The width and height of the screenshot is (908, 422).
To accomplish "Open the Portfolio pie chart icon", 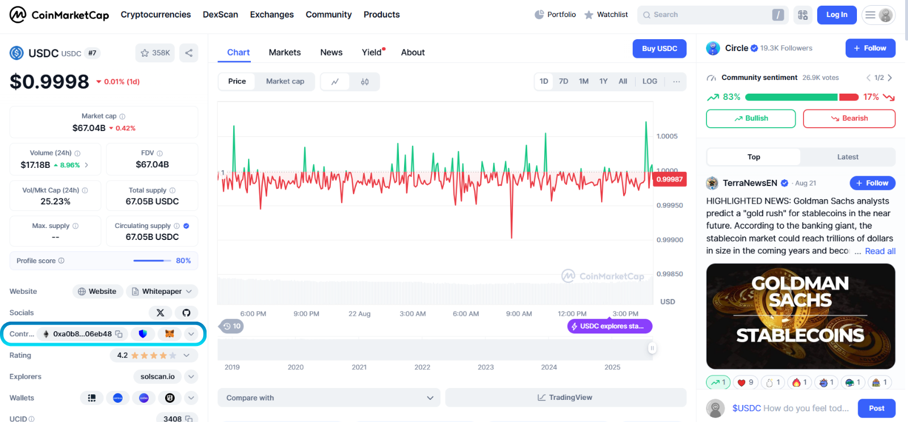I will pyautogui.click(x=539, y=15).
